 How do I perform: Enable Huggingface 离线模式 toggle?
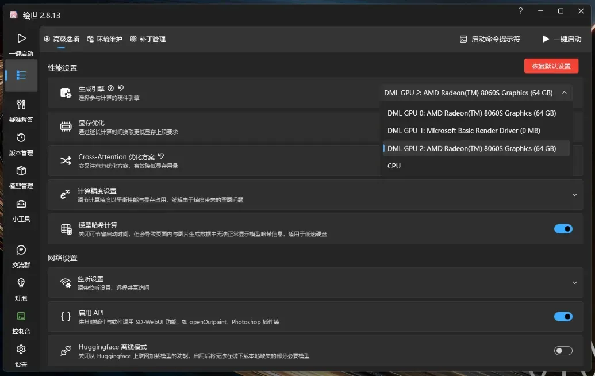(563, 351)
